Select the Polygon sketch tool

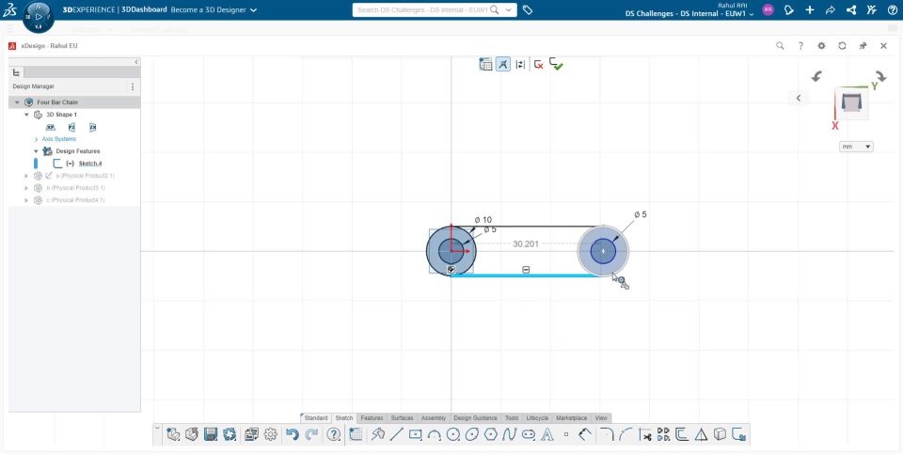(491, 434)
